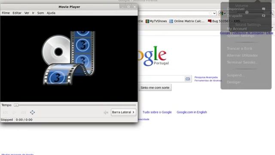
Task: Select Terminar Sessão in the user menu
Action: click(x=242, y=62)
